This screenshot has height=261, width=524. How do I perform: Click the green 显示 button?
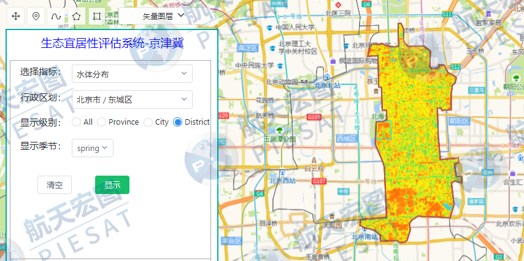[112, 185]
